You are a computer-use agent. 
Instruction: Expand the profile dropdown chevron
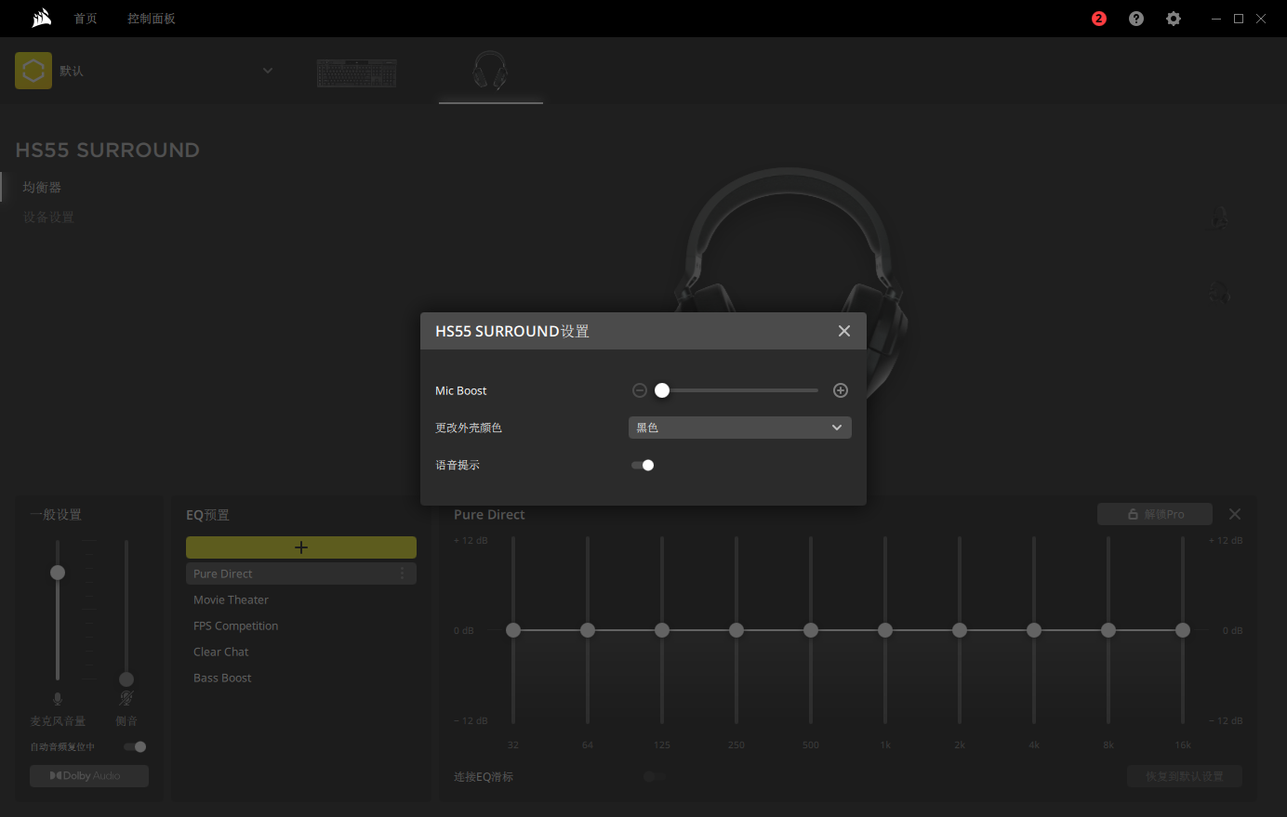tap(268, 71)
